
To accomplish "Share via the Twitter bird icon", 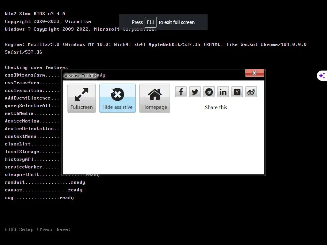I will point(195,92).
